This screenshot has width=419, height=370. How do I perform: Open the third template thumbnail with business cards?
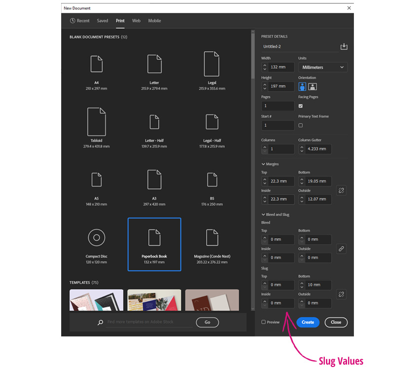212,300
